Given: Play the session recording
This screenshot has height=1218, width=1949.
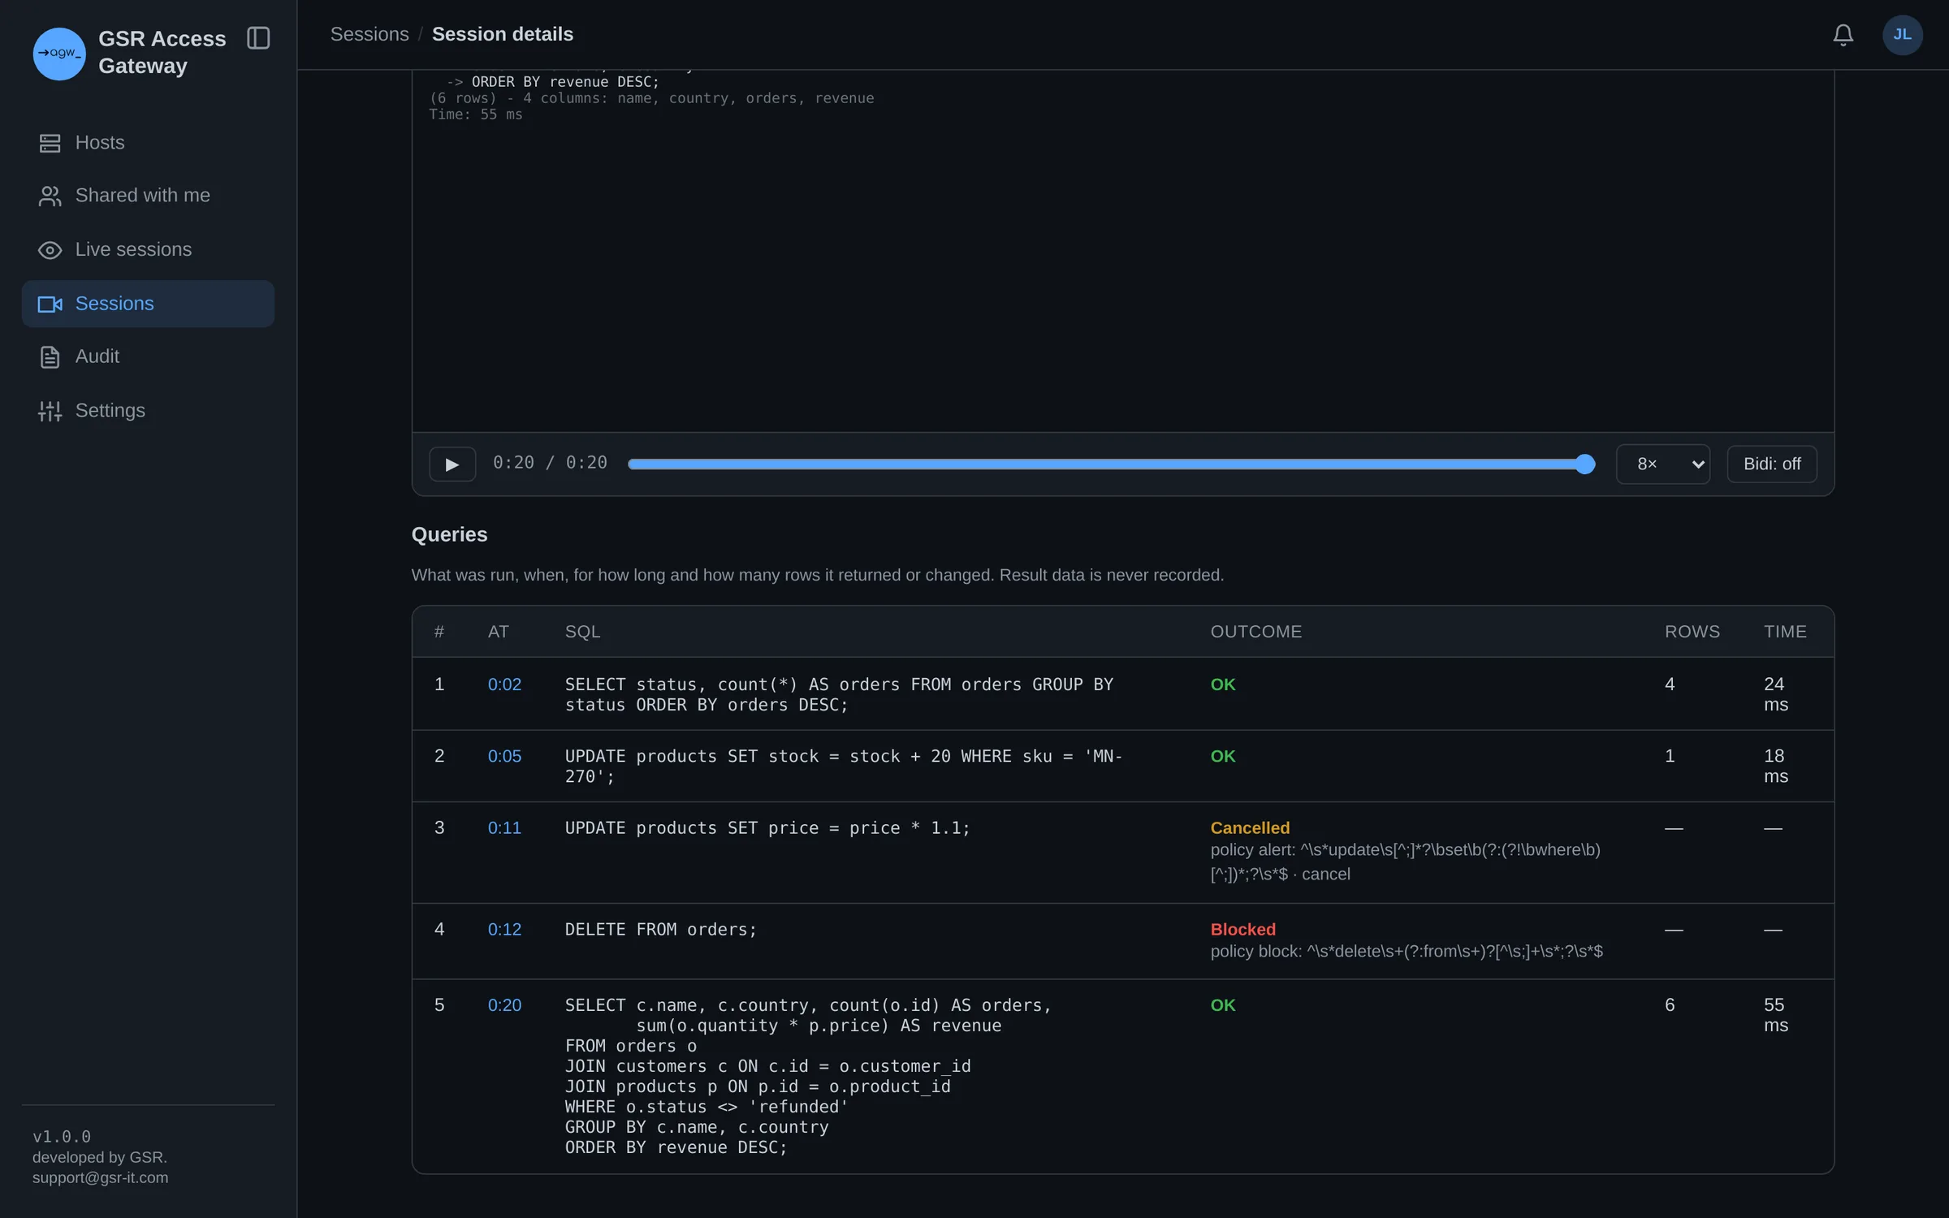Looking at the screenshot, I should (x=452, y=464).
